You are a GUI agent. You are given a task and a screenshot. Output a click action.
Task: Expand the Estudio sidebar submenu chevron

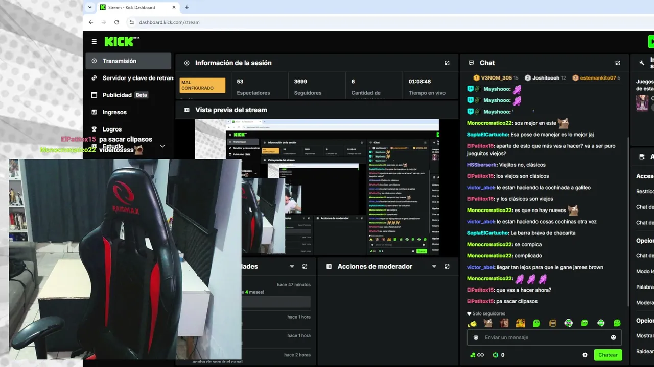[162, 146]
